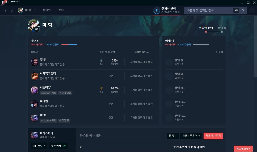
Task: Open the 미 릭 profile avatar in nav bar
Action: 20,10
